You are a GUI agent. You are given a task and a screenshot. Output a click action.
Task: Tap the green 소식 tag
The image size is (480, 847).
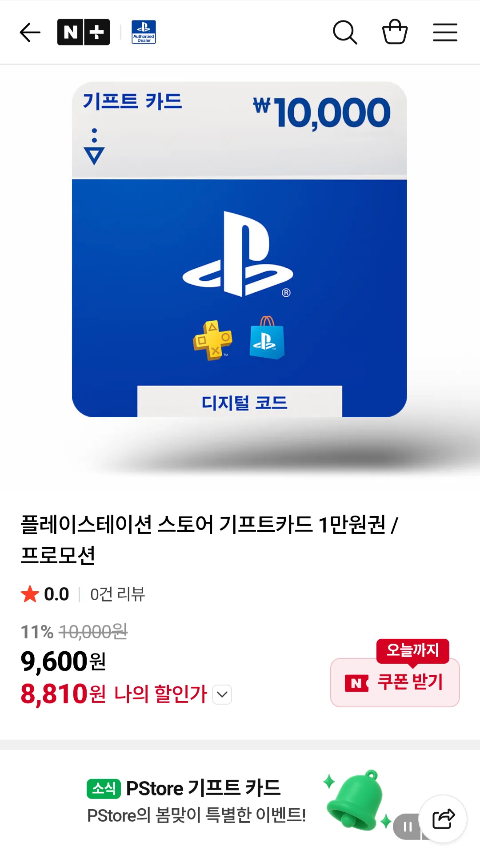[104, 789]
